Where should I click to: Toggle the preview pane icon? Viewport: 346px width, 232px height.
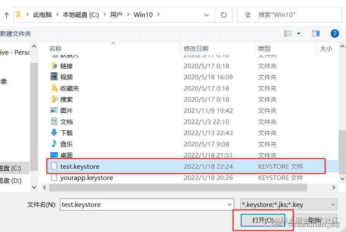pos(316,33)
